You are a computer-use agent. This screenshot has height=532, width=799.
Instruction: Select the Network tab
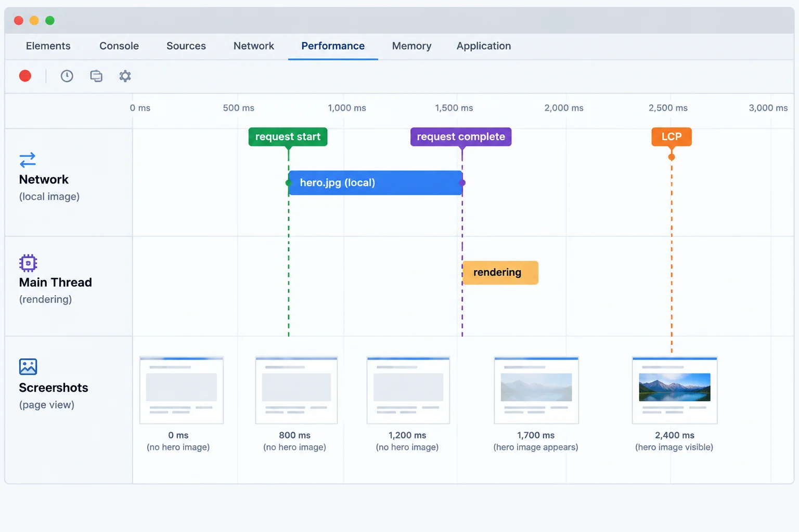(x=254, y=46)
